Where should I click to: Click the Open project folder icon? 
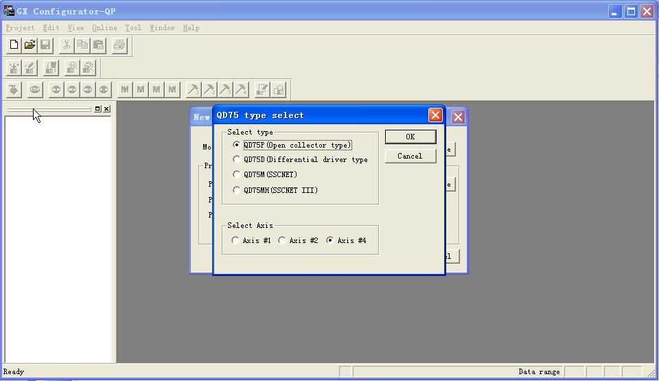tap(30, 45)
